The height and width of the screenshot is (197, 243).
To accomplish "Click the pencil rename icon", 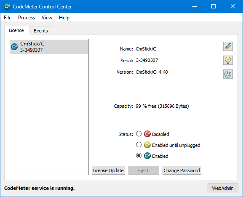I will (x=228, y=46).
